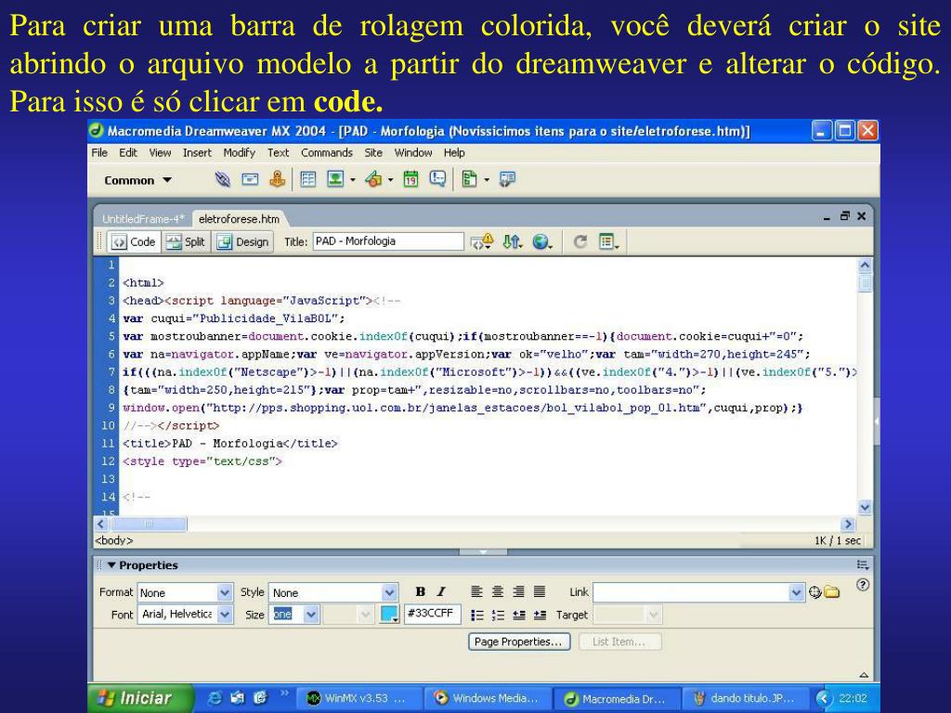This screenshot has width=951, height=713.
Task: Switch to Code view
Action: click(x=134, y=242)
